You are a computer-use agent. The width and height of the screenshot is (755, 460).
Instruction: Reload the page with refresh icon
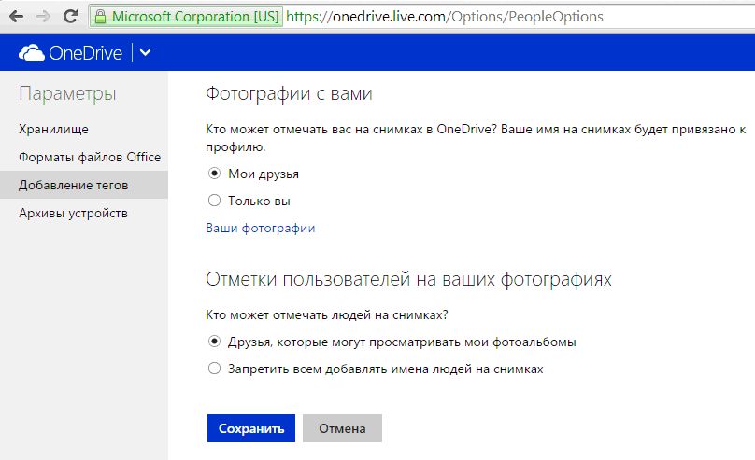coord(70,17)
